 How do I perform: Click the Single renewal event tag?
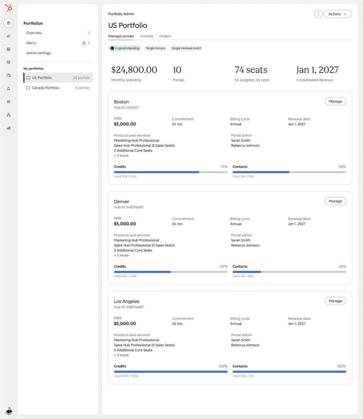tap(187, 48)
